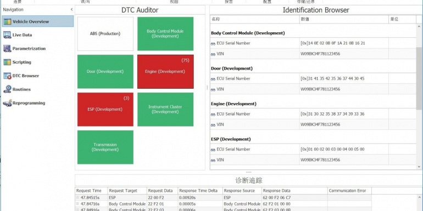The height and width of the screenshot is (211, 423).
Task: Click the Identification Browser scroll down arrow
Action: click(419, 167)
